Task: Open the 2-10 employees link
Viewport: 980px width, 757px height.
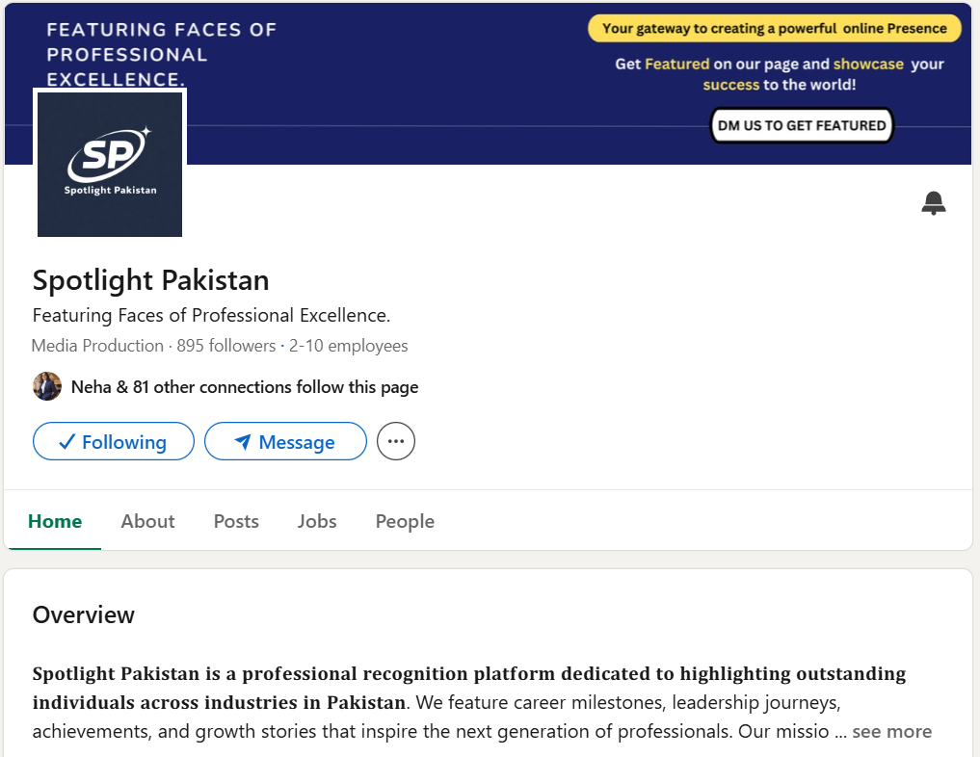Action: (x=348, y=346)
